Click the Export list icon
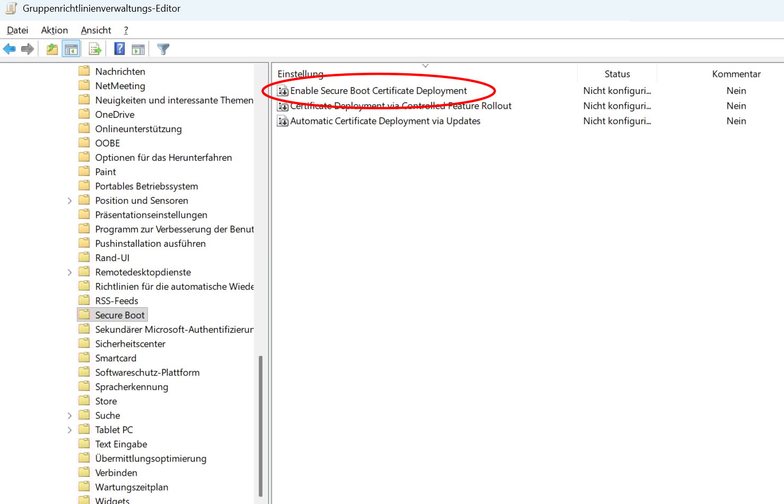The width and height of the screenshot is (784, 504). tap(94, 48)
